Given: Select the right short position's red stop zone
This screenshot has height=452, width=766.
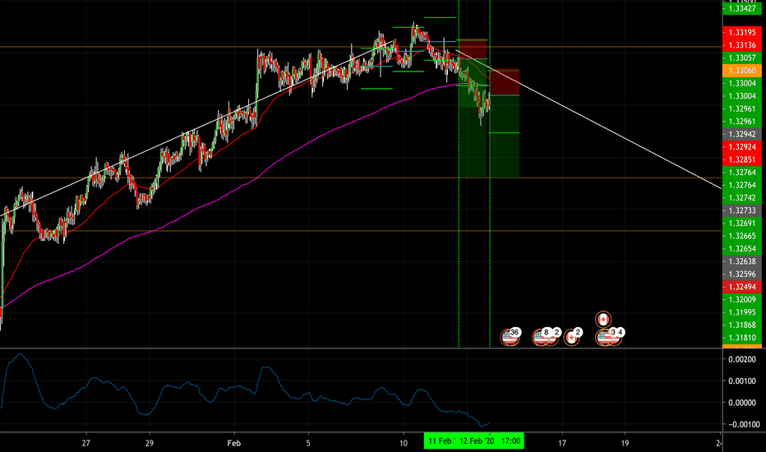Looking at the screenshot, I should [505, 82].
